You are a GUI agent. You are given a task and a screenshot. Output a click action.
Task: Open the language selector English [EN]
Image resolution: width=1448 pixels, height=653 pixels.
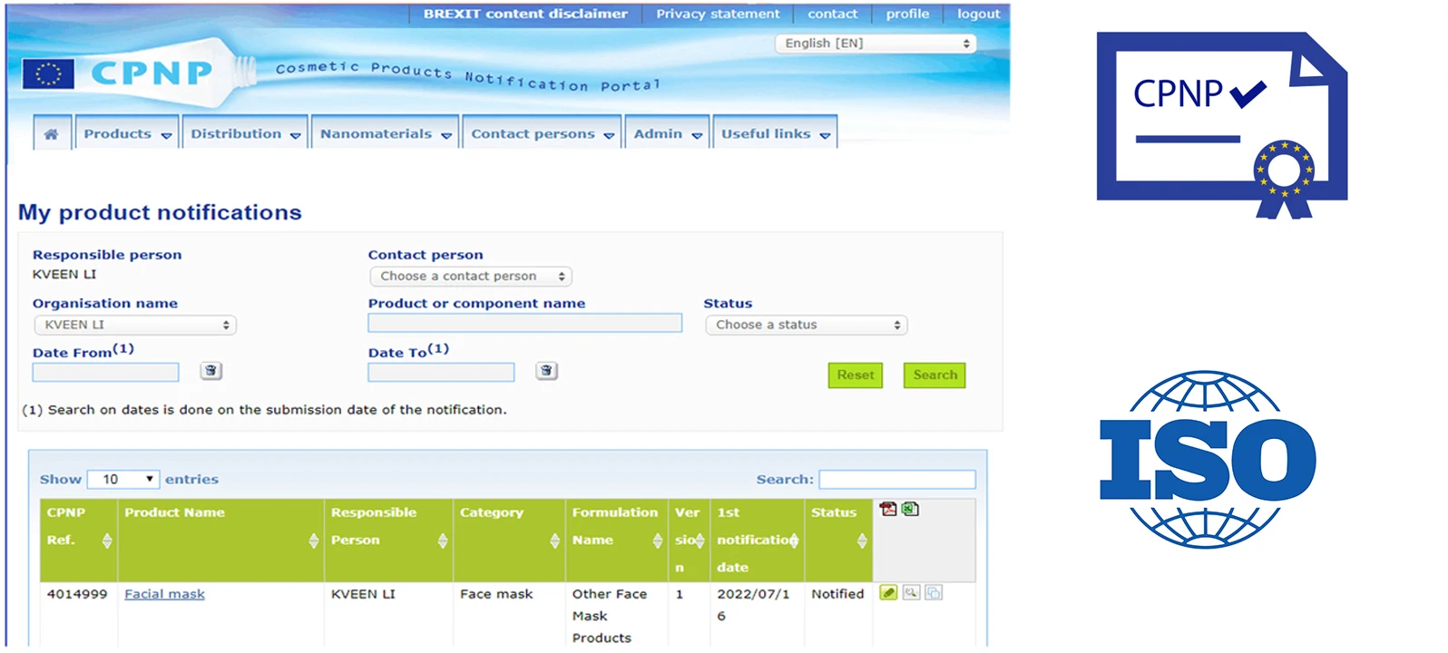(876, 44)
